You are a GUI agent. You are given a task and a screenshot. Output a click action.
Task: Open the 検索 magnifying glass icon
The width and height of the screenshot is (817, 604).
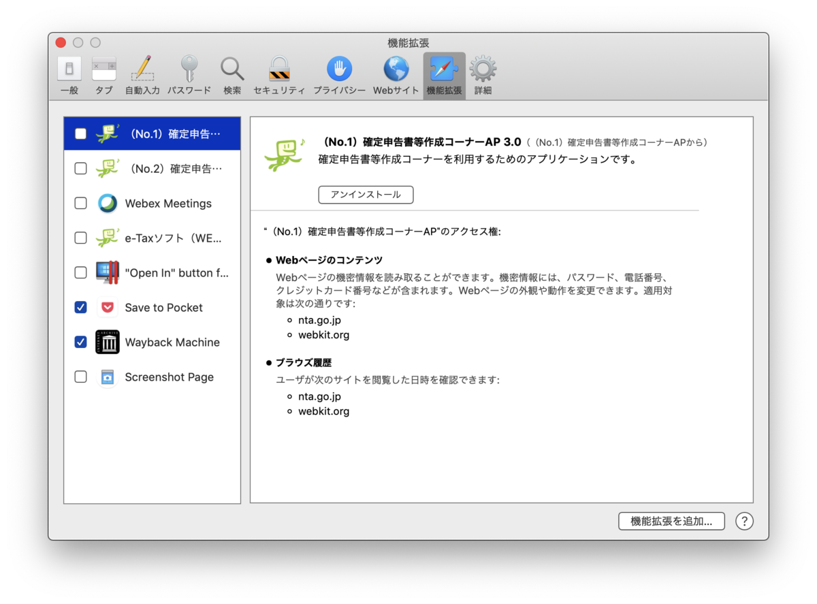(232, 69)
